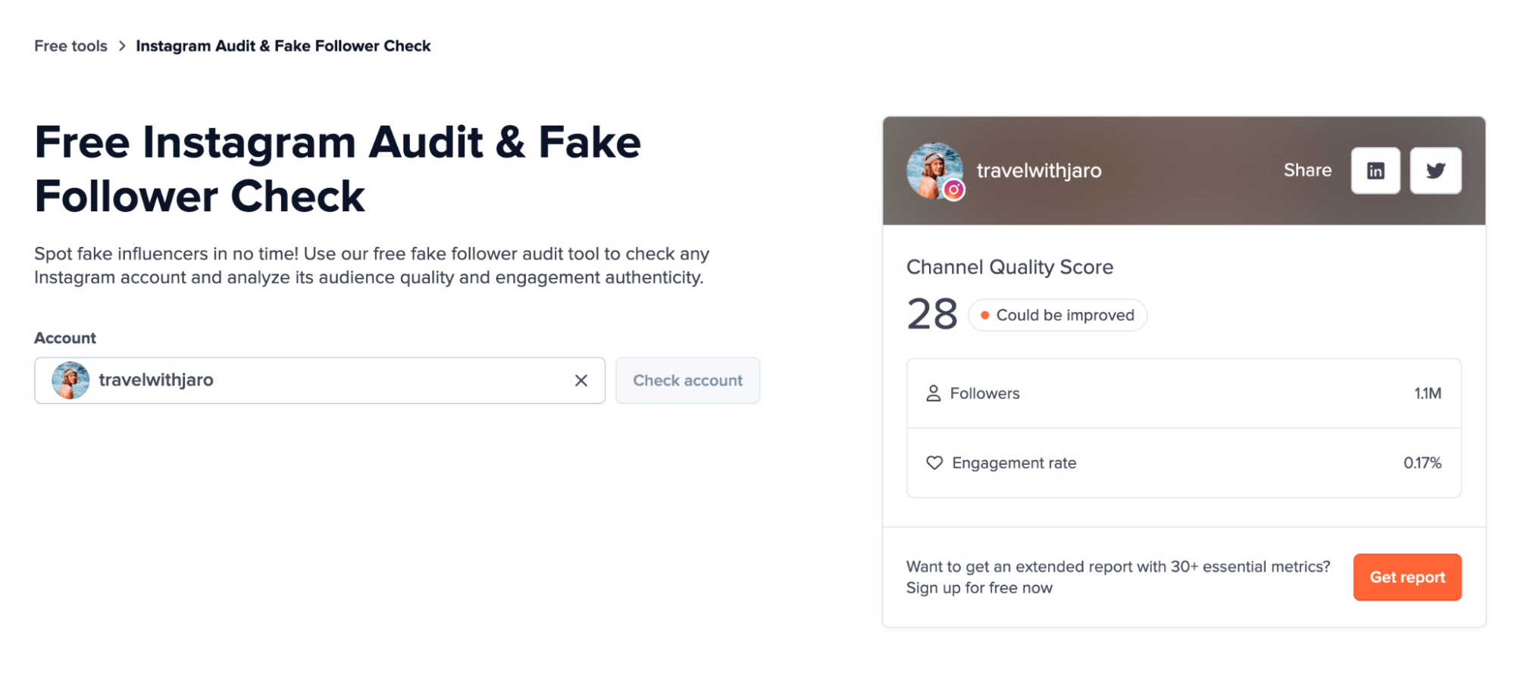Click the heart icon beside Engagement rate

pos(934,463)
